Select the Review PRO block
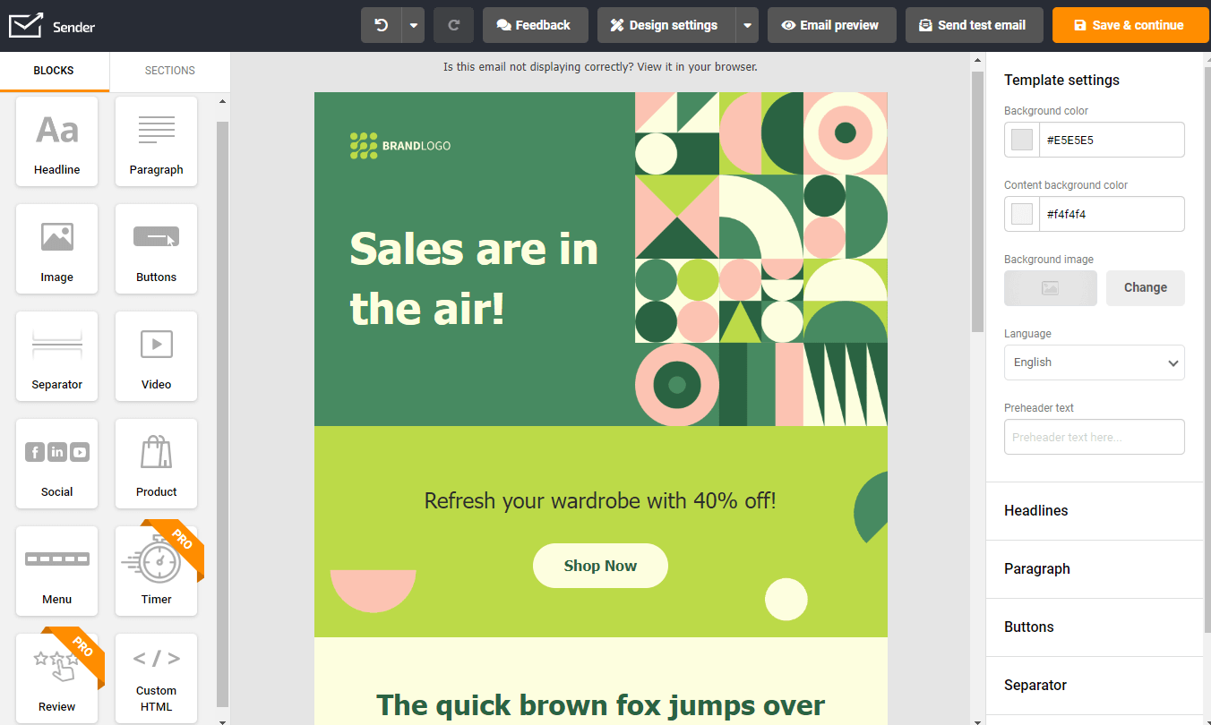The width and height of the screenshot is (1211, 725). [56, 678]
